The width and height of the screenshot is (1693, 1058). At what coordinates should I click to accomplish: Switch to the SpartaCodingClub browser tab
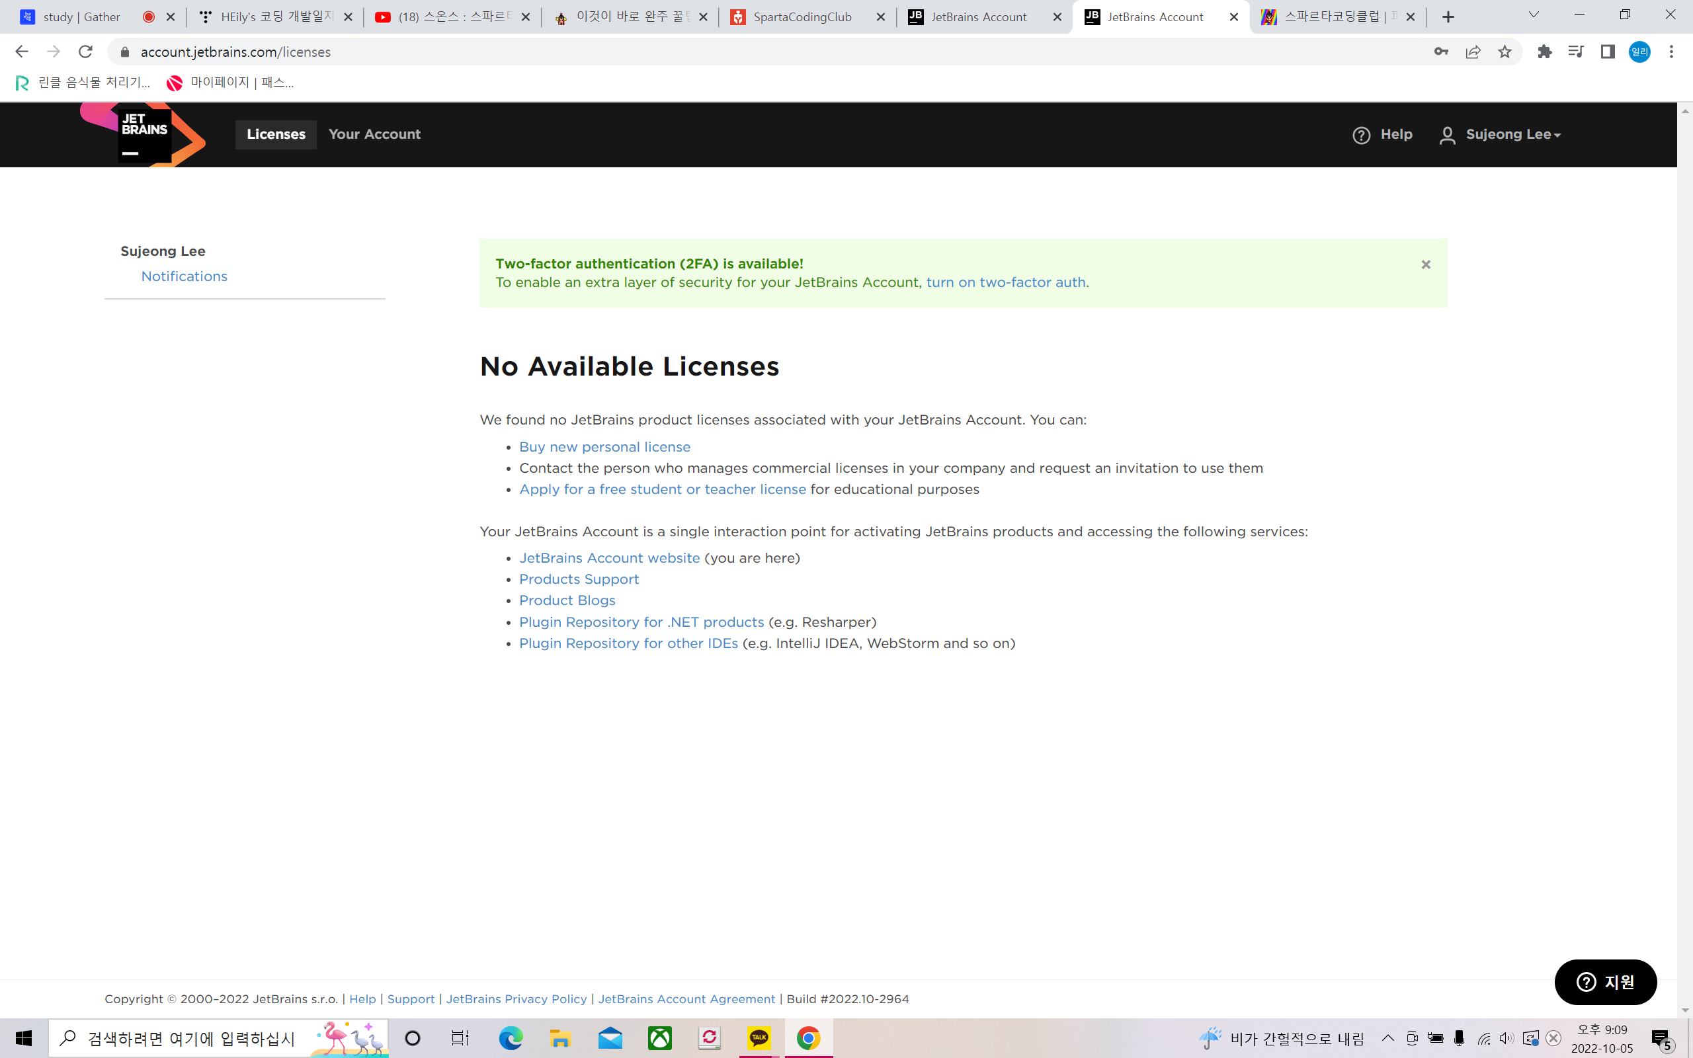click(807, 17)
